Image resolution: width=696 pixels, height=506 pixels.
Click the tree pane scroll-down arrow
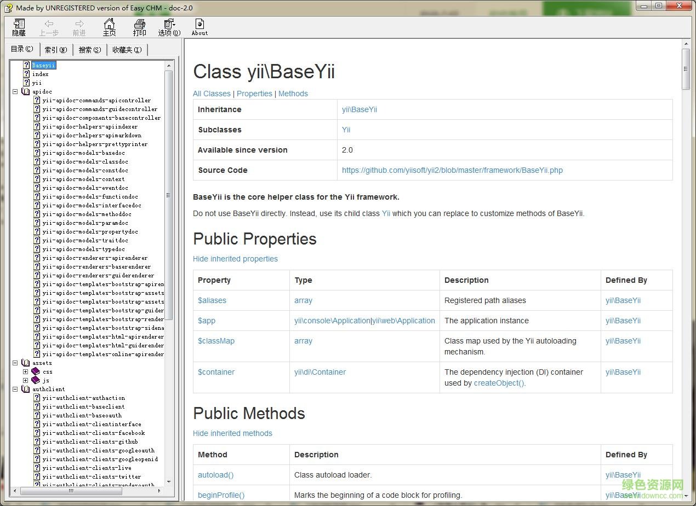[x=169, y=481]
